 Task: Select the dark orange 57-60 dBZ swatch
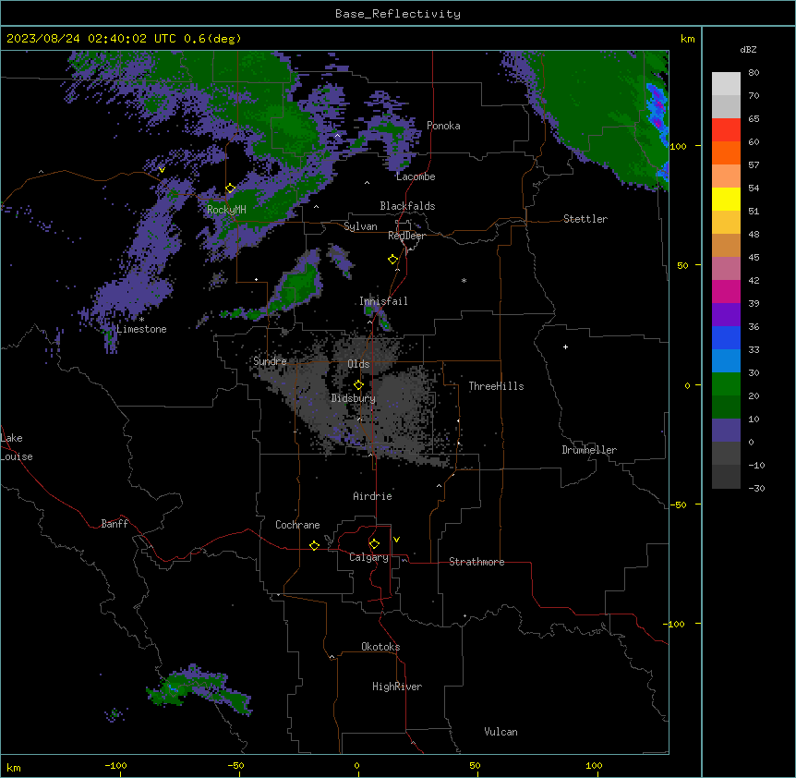(x=726, y=152)
